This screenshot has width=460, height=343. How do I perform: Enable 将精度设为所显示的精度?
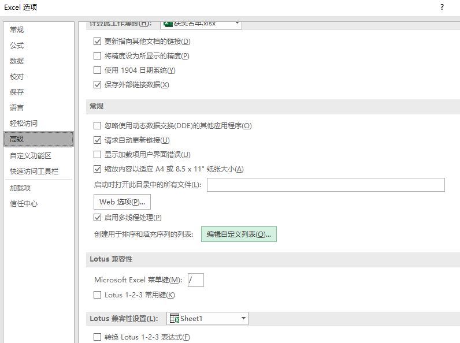pyautogui.click(x=97, y=55)
